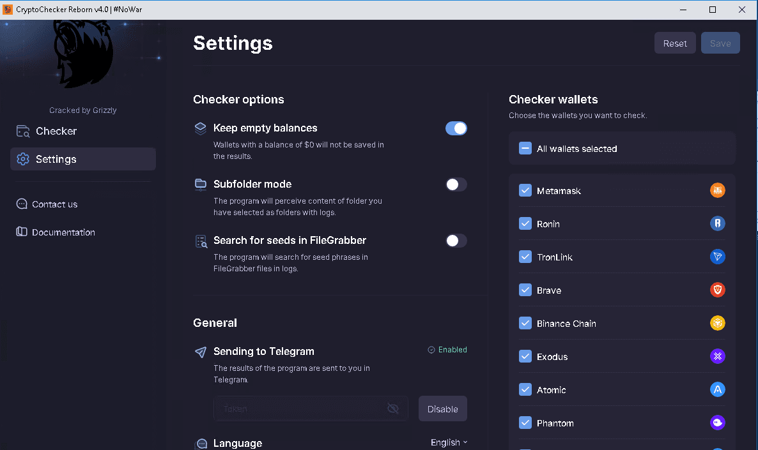The width and height of the screenshot is (758, 450).
Task: Open the Contact us page
Action: click(x=54, y=204)
